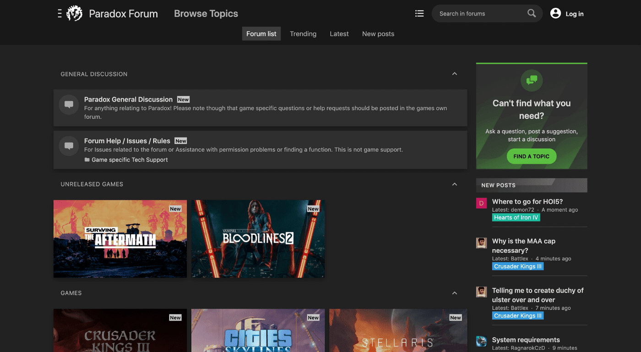Click the FIND A TOPIC button
The height and width of the screenshot is (352, 641).
point(532,156)
